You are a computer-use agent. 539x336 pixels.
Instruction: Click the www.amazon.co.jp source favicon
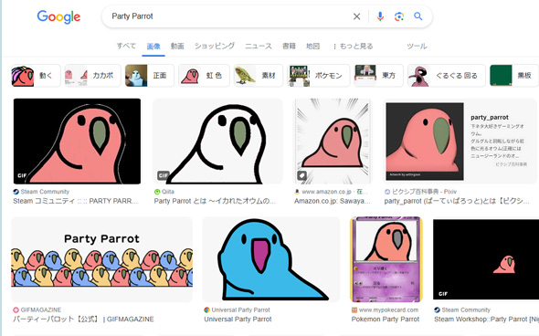click(297, 192)
